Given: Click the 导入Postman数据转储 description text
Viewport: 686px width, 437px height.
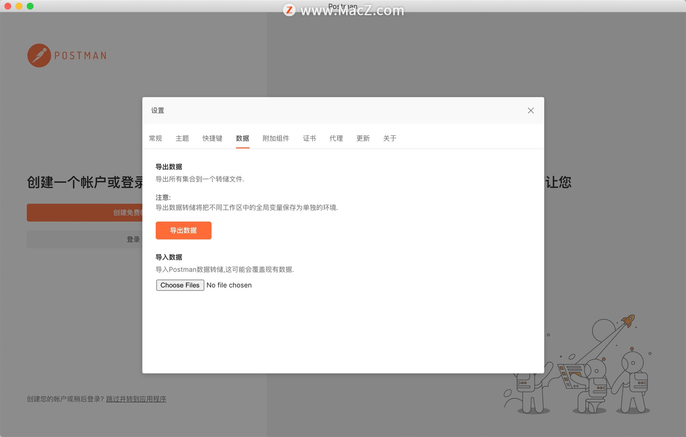Looking at the screenshot, I should 225,269.
